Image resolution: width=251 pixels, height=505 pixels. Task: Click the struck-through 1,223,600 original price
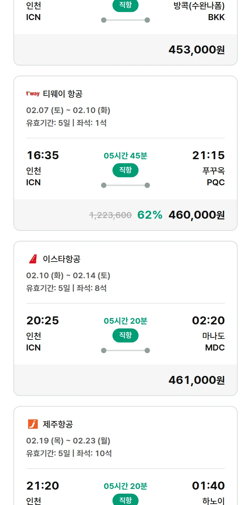pyautogui.click(x=110, y=215)
